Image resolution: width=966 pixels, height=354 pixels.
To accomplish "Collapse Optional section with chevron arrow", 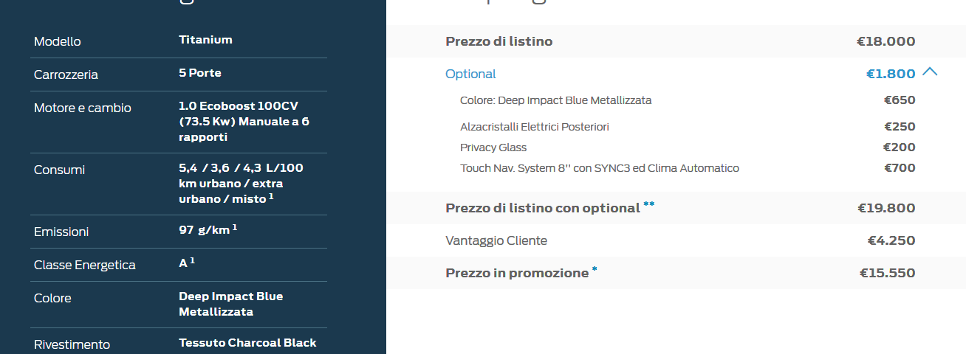I will 930,72.
